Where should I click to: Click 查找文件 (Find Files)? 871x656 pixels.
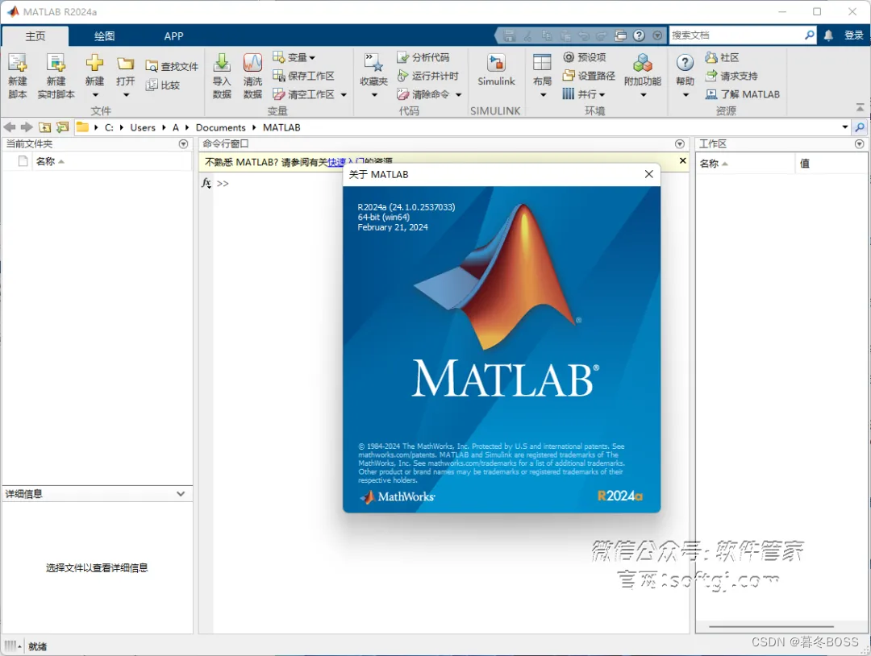172,67
